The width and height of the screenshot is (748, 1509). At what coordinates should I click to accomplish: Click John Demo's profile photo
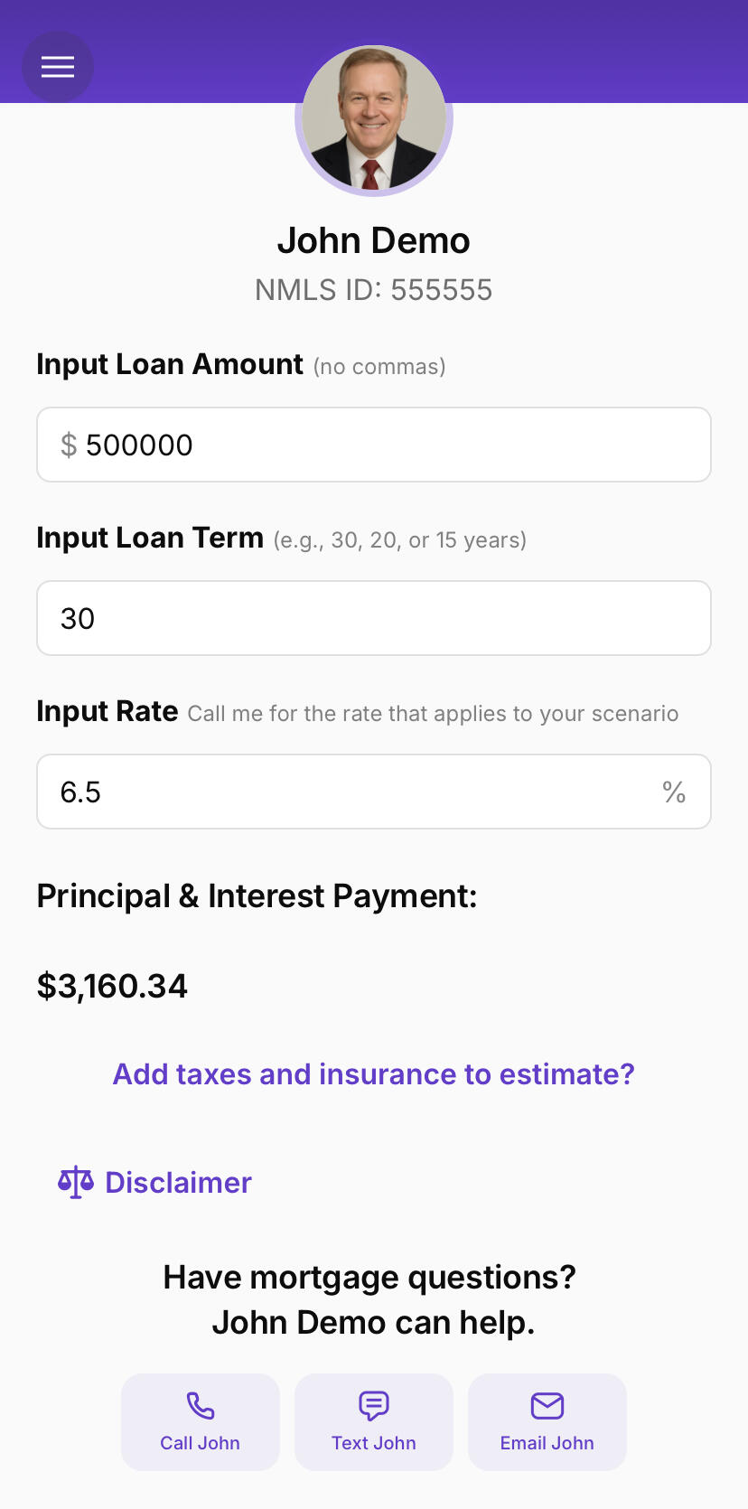(x=373, y=119)
